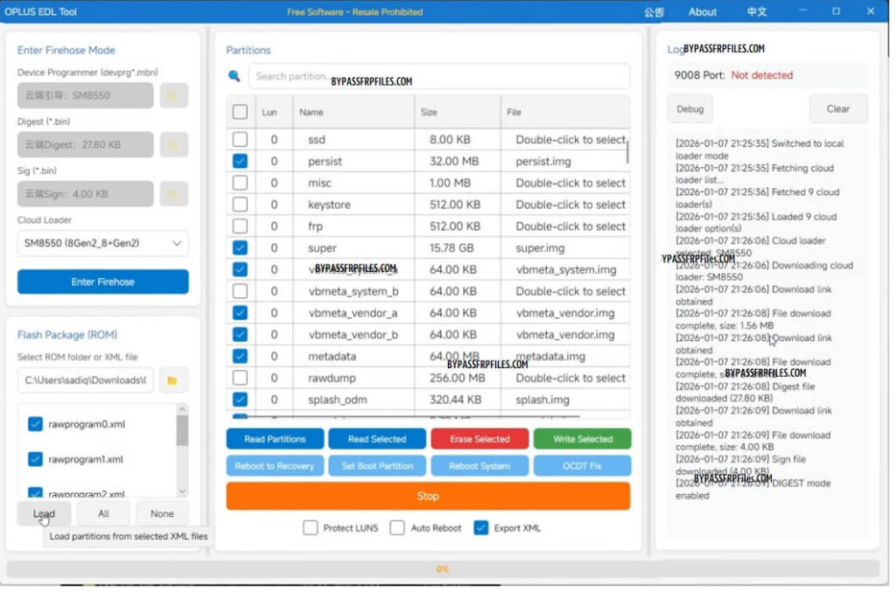The height and width of the screenshot is (592, 896).
Task: Switch language with the 中文 menu item
Action: pyautogui.click(x=757, y=12)
